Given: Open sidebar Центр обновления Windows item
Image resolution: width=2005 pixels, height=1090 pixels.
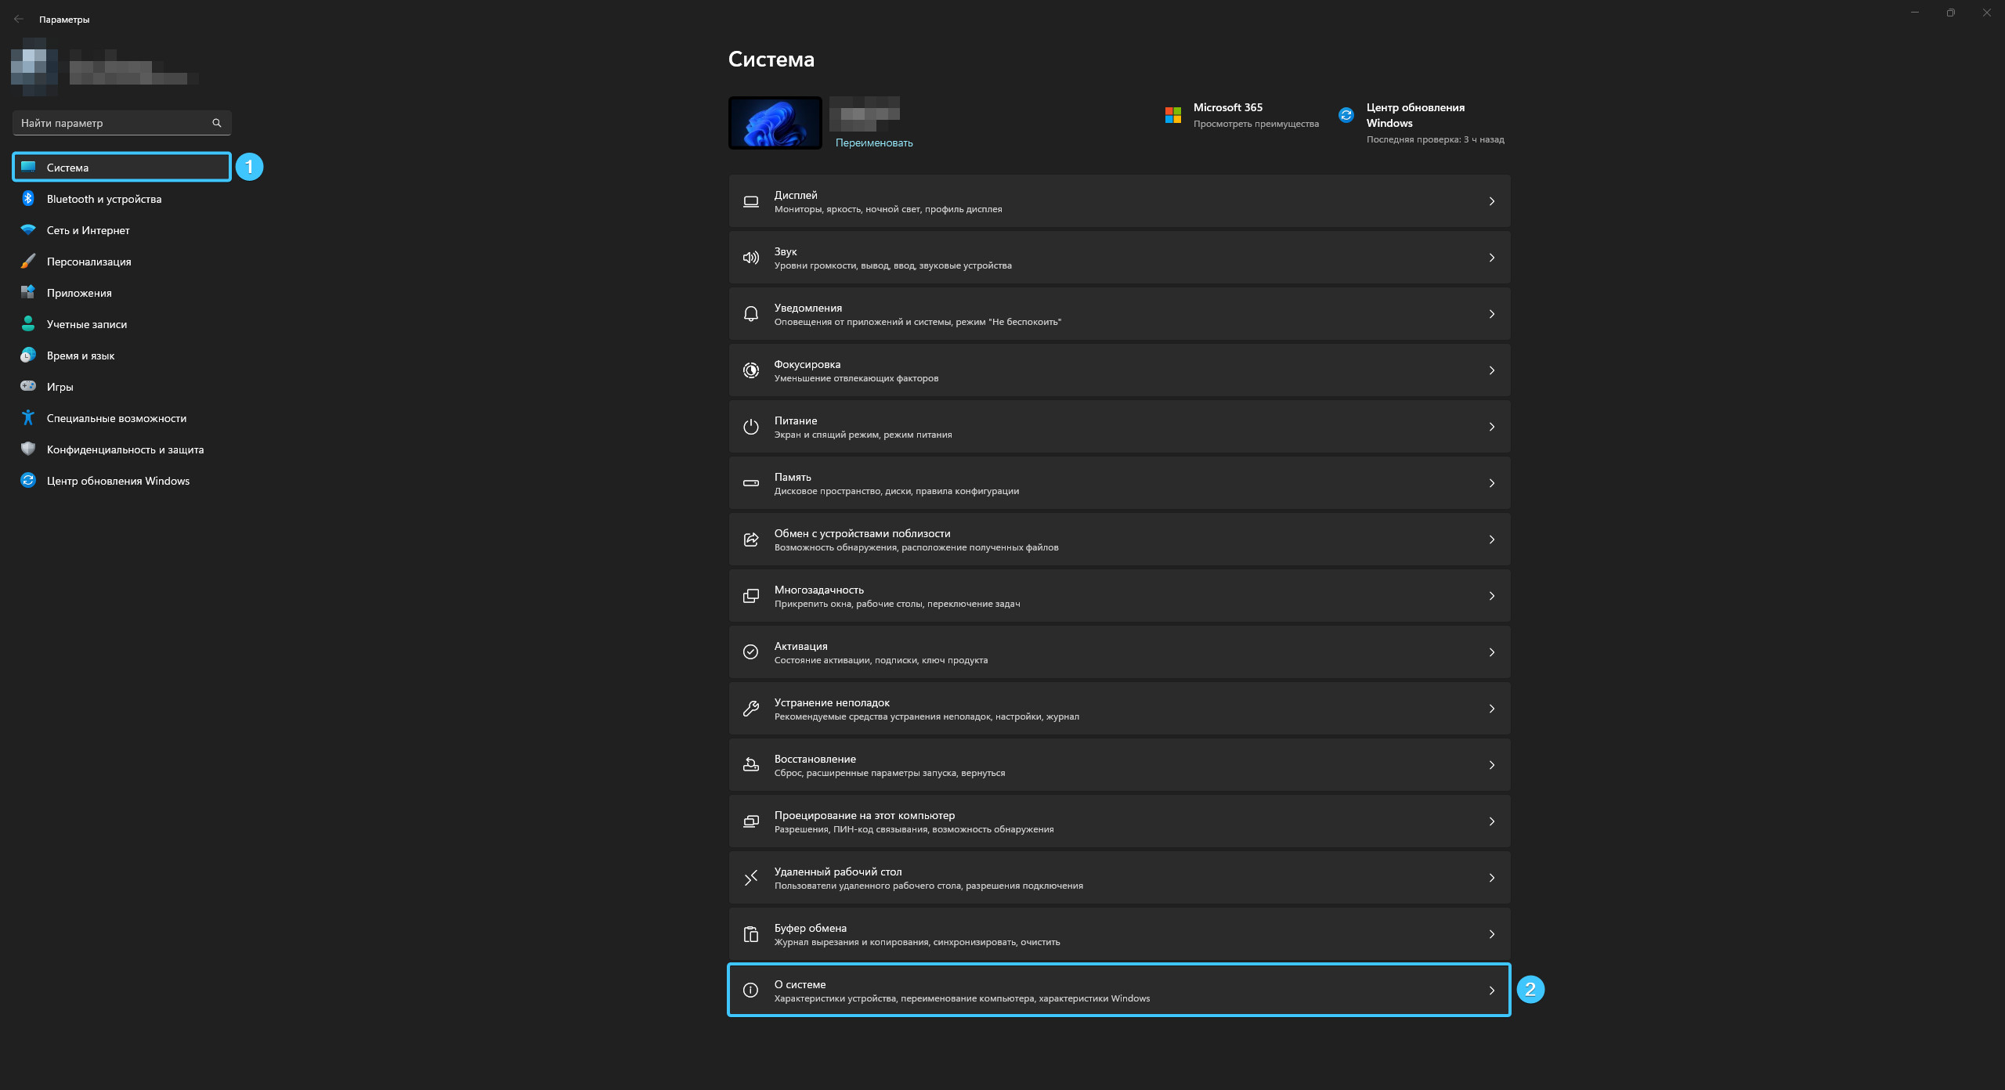Looking at the screenshot, I should pos(121,481).
